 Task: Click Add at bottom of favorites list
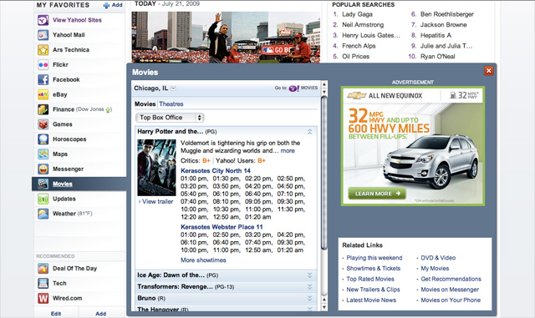(x=100, y=314)
